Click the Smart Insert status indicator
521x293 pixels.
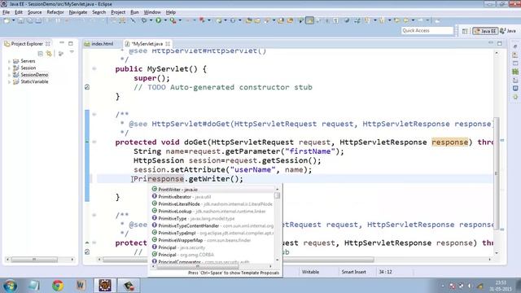[x=353, y=272]
